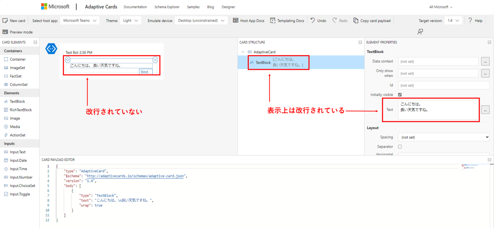Remove the TextBlock with the X circle icon
Screen dimensions: 494x228
tap(155, 60)
